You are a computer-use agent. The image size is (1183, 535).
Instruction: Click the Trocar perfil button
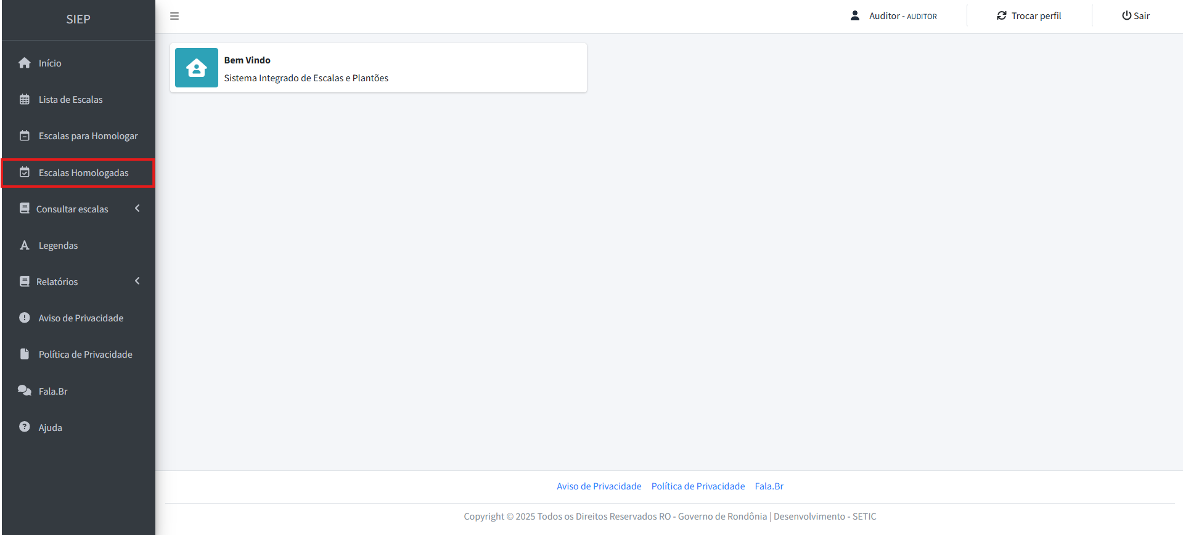click(1029, 16)
